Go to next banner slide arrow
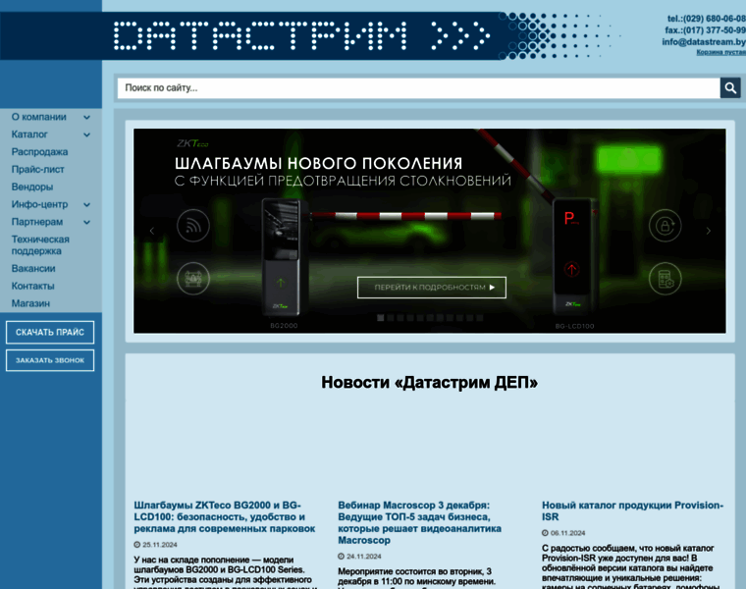This screenshot has height=589, width=746. point(709,232)
